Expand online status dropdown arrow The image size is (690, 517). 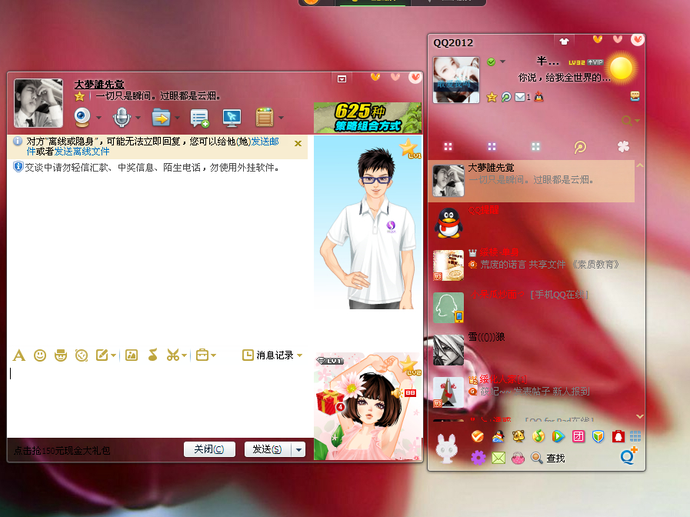pyautogui.click(x=502, y=62)
